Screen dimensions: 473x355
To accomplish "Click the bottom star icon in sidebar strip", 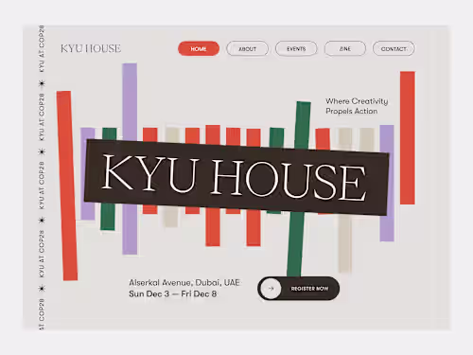I will 42,288.
